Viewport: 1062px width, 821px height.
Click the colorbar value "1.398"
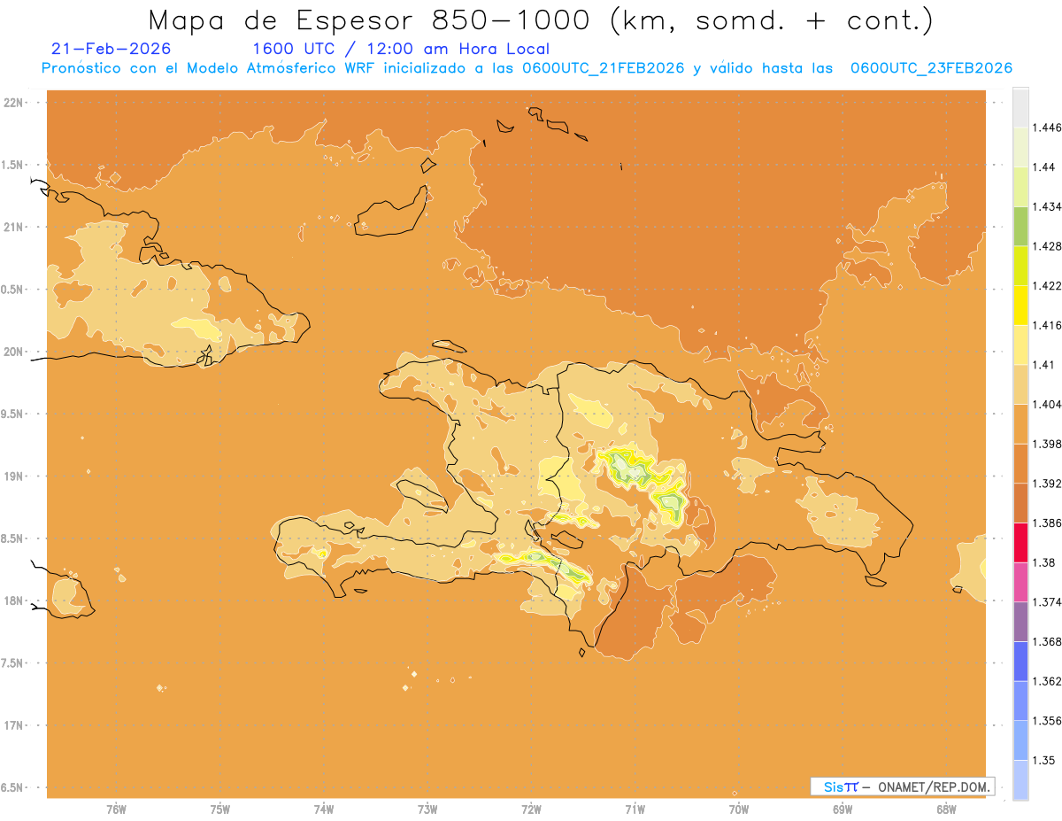pyautogui.click(x=1047, y=444)
